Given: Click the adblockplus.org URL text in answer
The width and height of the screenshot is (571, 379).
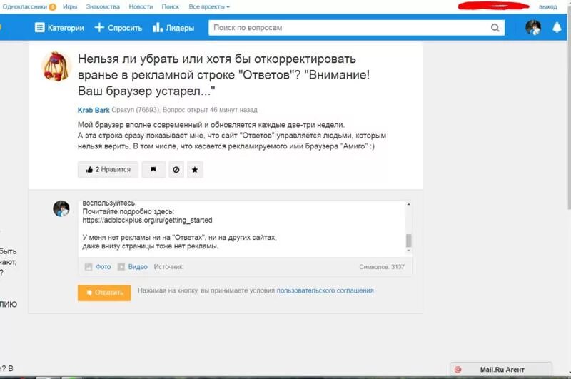Looking at the screenshot, I should tap(147, 221).
